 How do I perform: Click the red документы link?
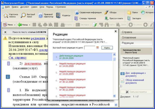pos(33,64)
